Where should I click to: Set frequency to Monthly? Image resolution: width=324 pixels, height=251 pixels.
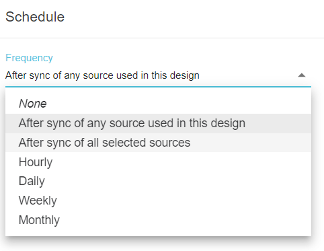click(x=158, y=220)
